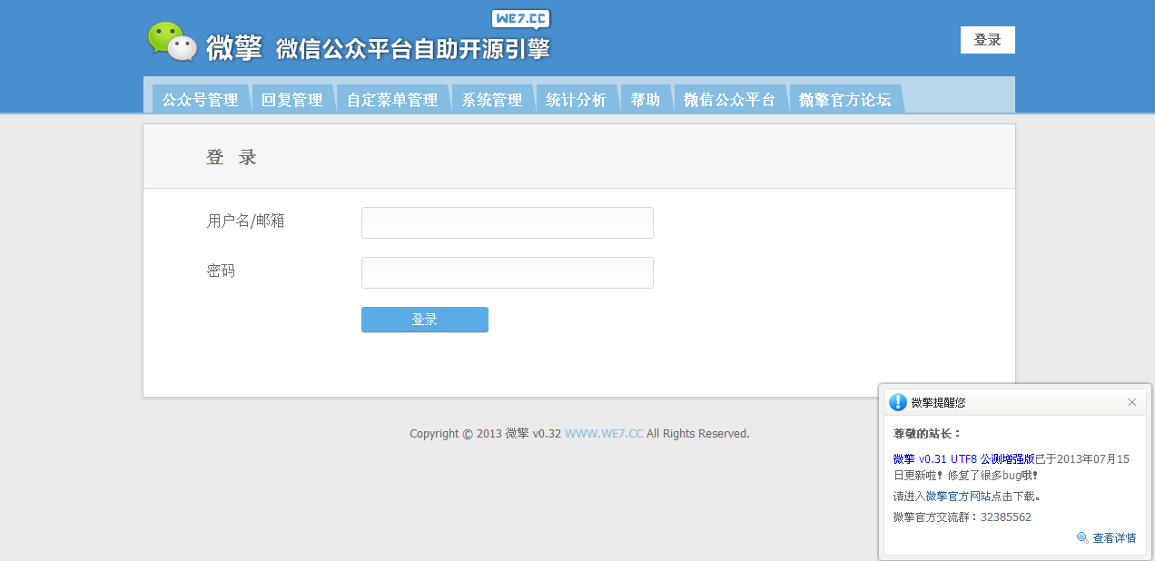
Task: Visit the 微擎官方论坛 menu item
Action: (x=845, y=99)
